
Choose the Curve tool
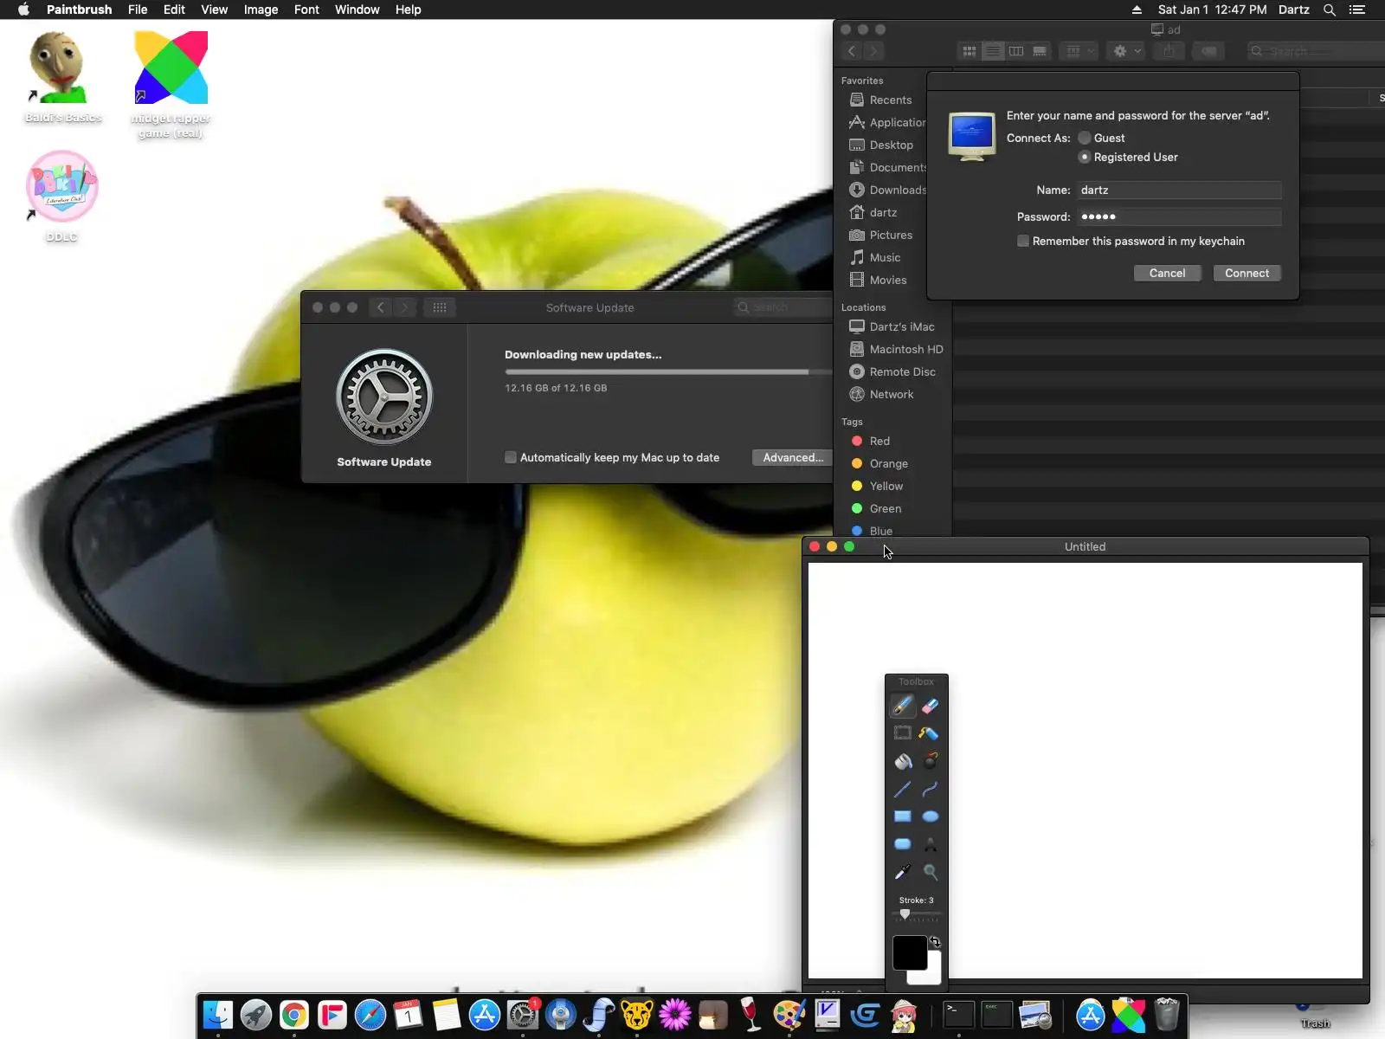tap(931, 789)
